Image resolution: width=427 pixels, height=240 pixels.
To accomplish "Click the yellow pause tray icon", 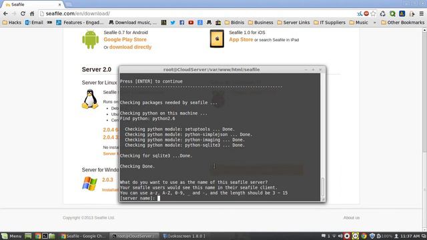I will 356,236.
